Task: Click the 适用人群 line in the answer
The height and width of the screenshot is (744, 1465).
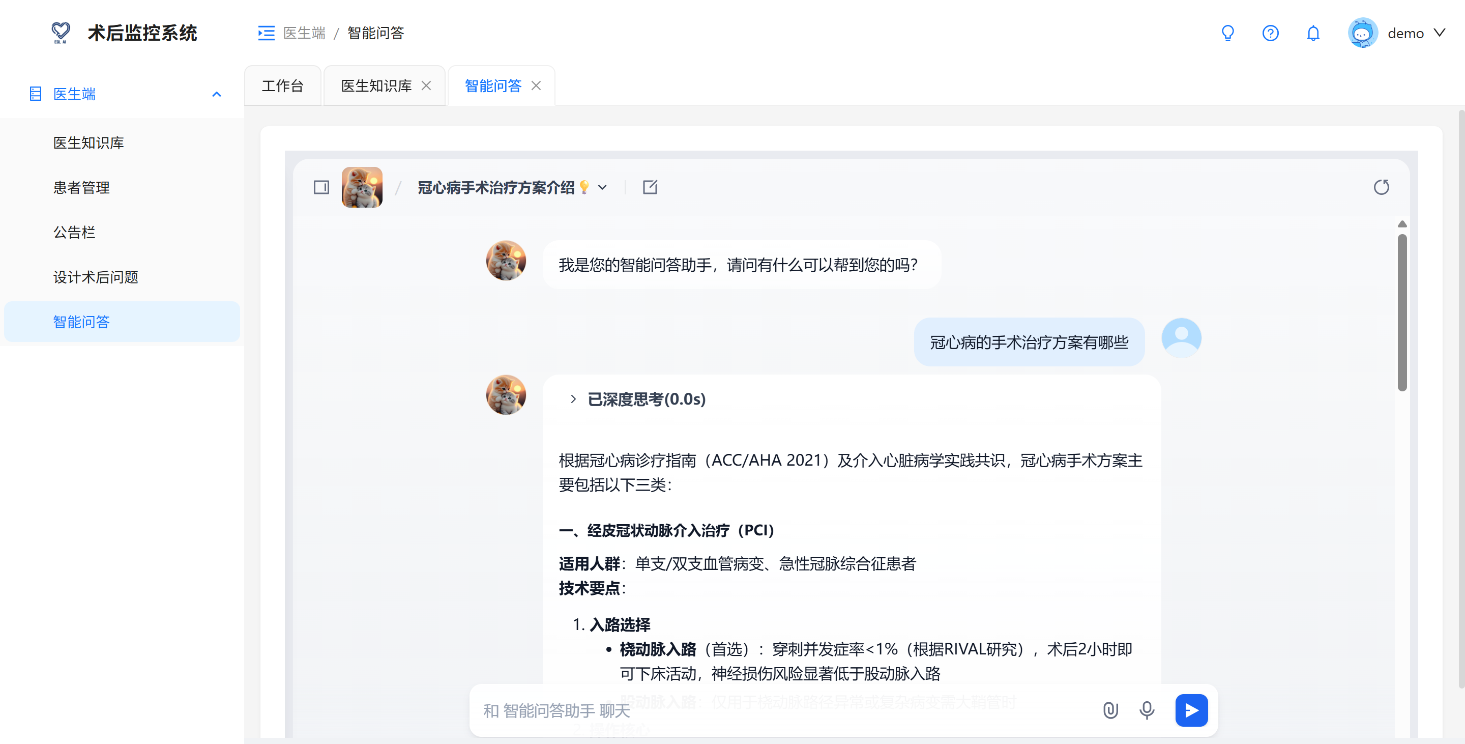Action: point(737,564)
